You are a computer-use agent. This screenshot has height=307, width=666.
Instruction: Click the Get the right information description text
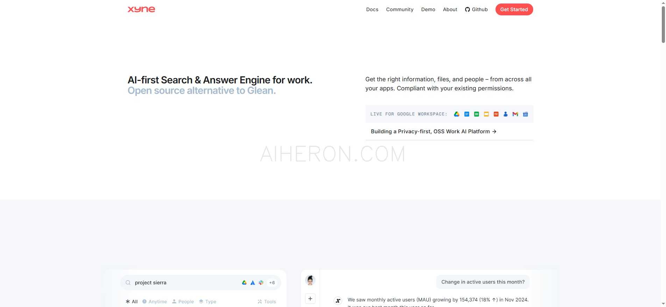(448, 84)
